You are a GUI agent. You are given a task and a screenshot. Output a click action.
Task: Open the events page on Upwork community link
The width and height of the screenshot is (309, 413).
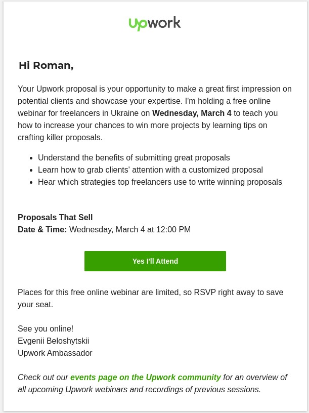pos(145,377)
